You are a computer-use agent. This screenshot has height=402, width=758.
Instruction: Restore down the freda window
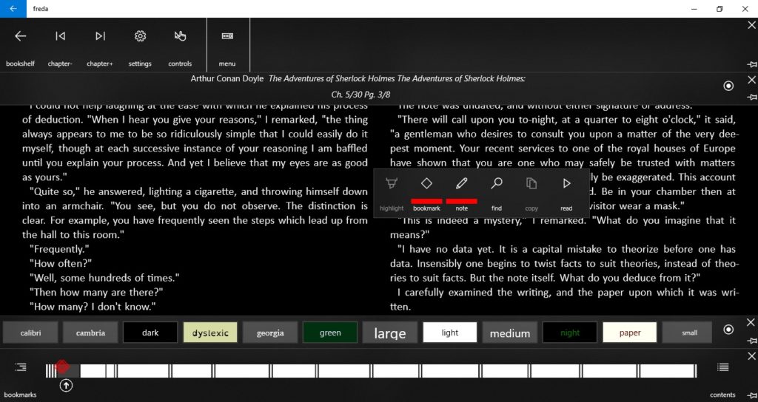pyautogui.click(x=720, y=9)
